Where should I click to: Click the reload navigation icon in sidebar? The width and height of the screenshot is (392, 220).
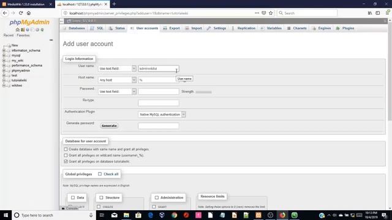pos(42,30)
